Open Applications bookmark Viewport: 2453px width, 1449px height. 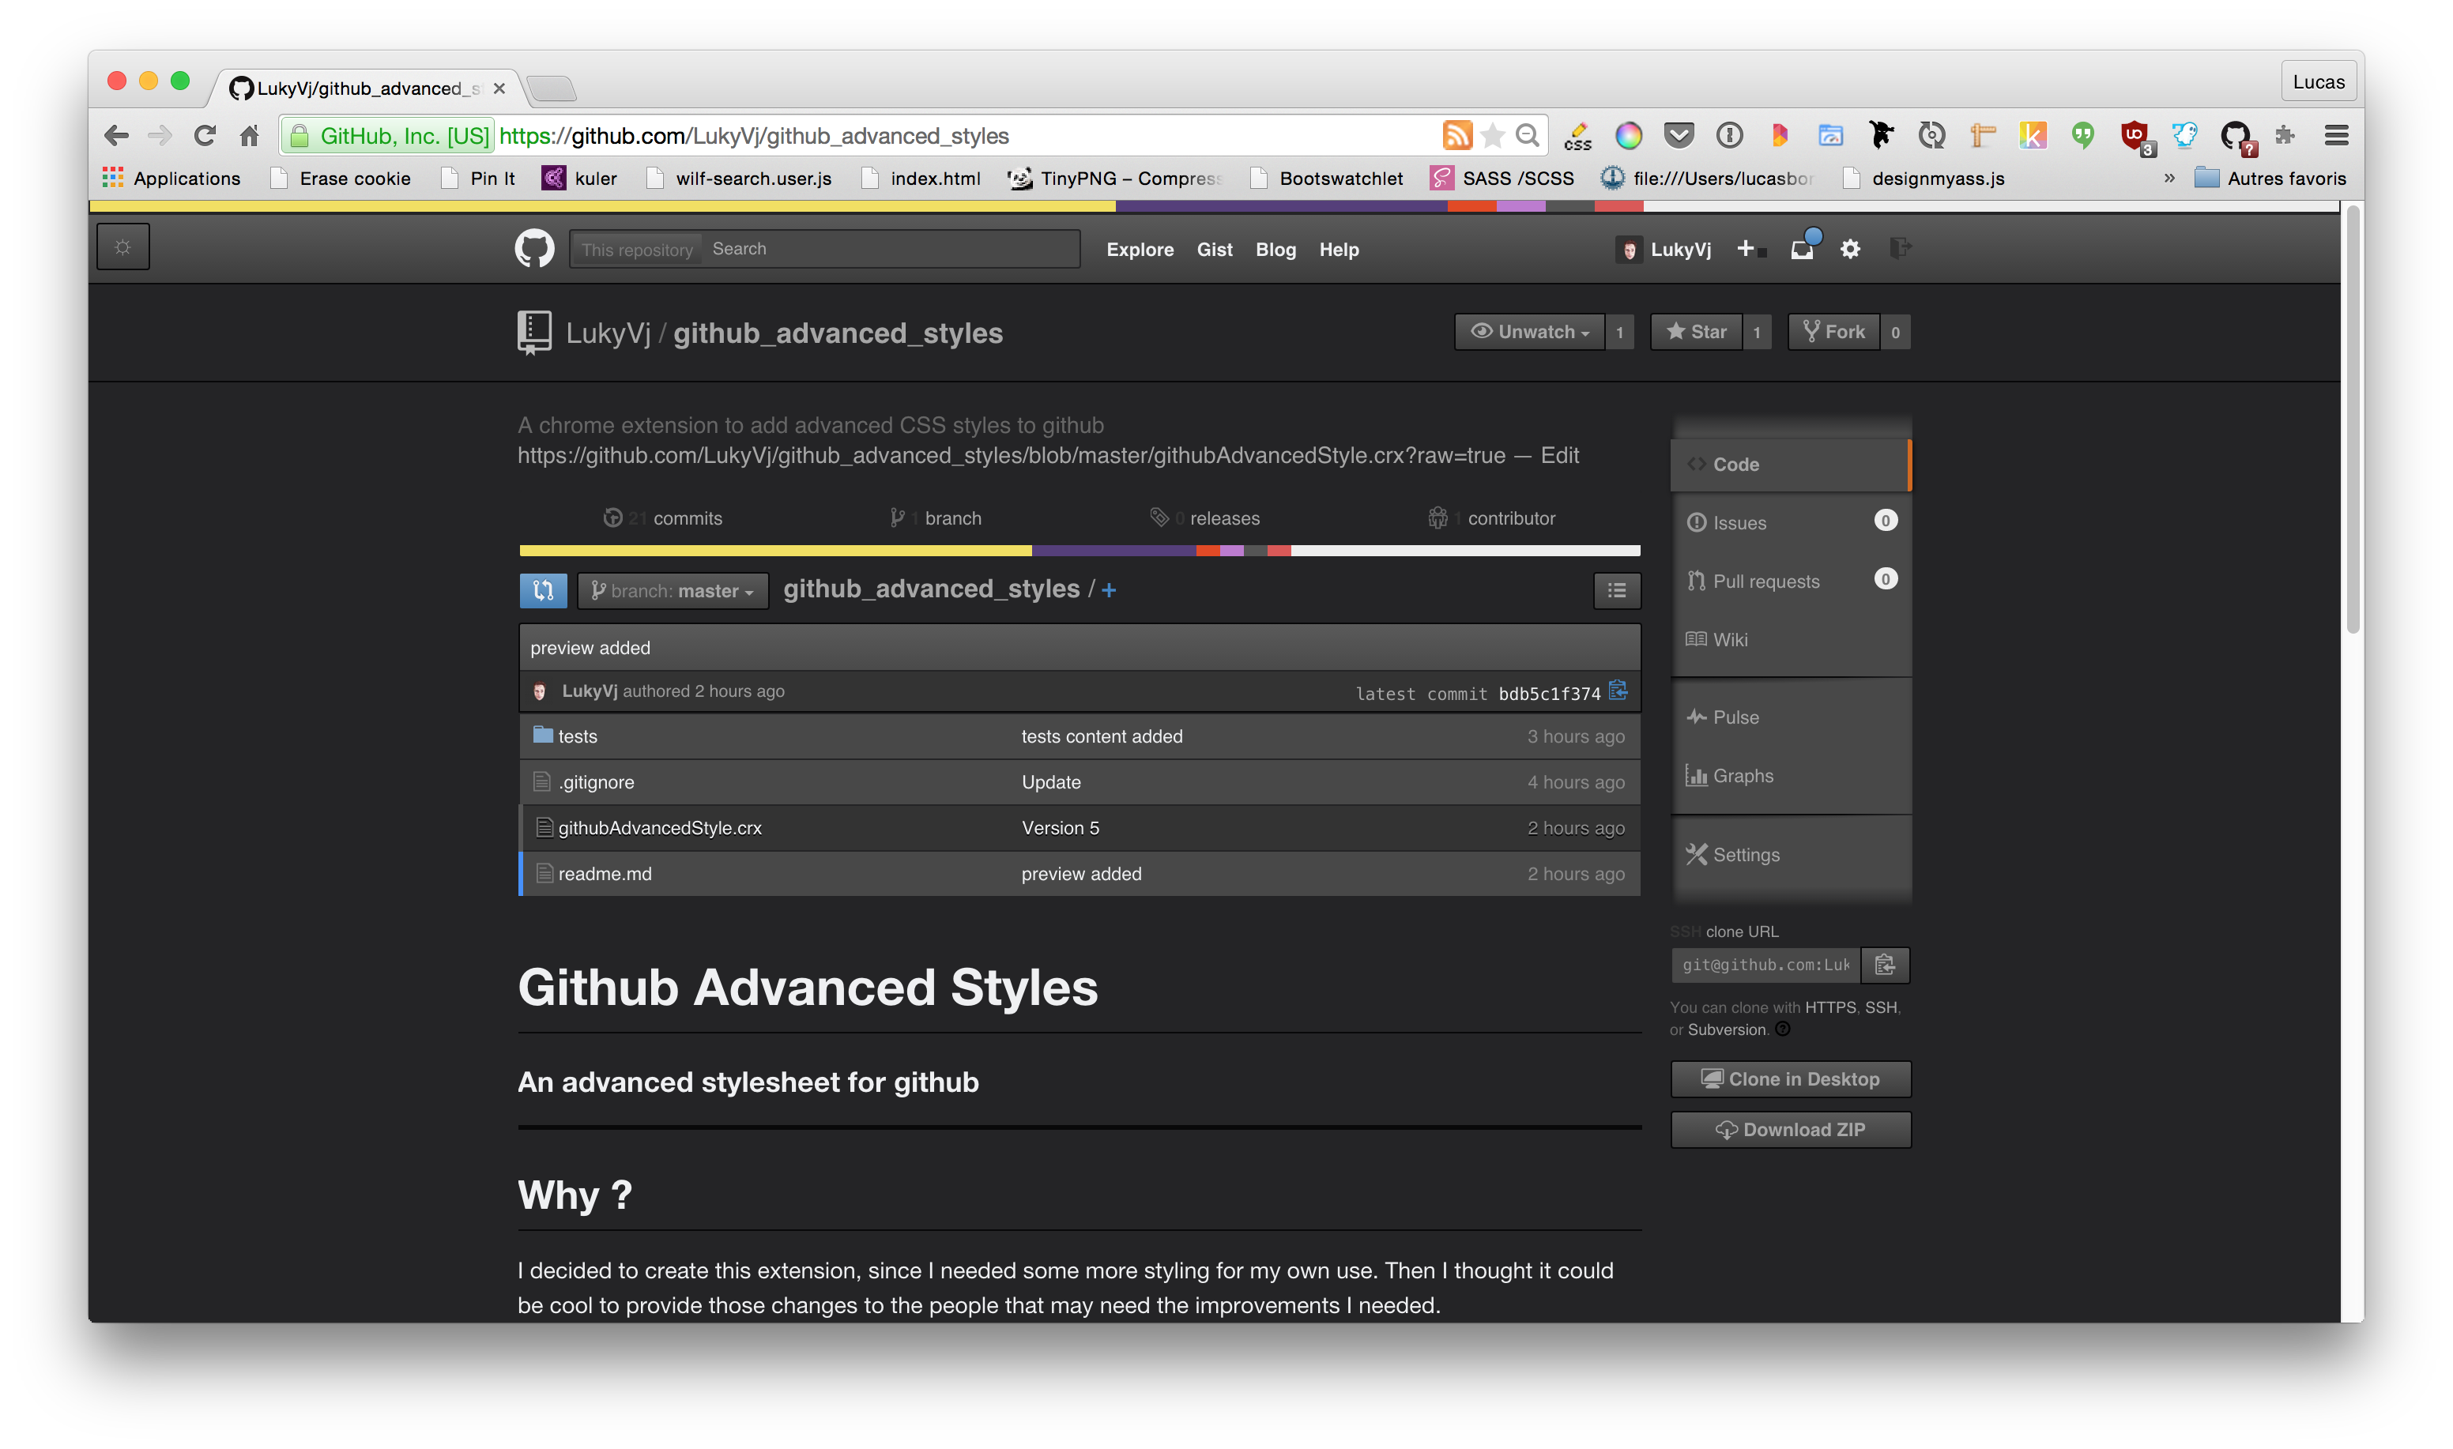coord(171,179)
